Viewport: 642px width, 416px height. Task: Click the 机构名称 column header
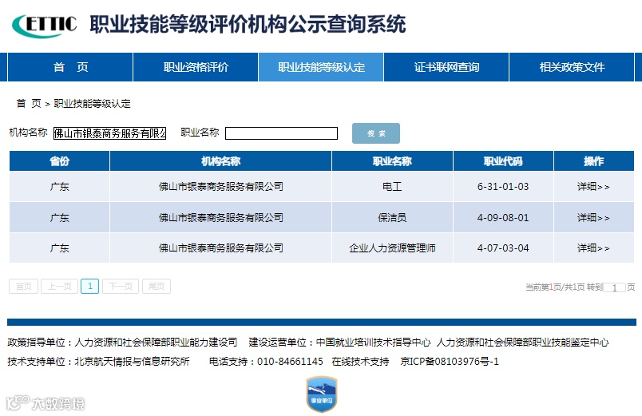pyautogui.click(x=220, y=161)
